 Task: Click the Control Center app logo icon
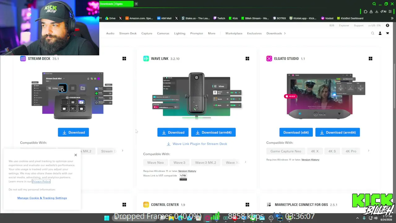click(x=146, y=204)
